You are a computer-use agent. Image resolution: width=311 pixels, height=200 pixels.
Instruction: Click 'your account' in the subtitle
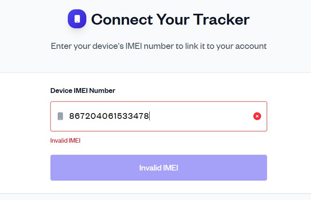(x=241, y=46)
